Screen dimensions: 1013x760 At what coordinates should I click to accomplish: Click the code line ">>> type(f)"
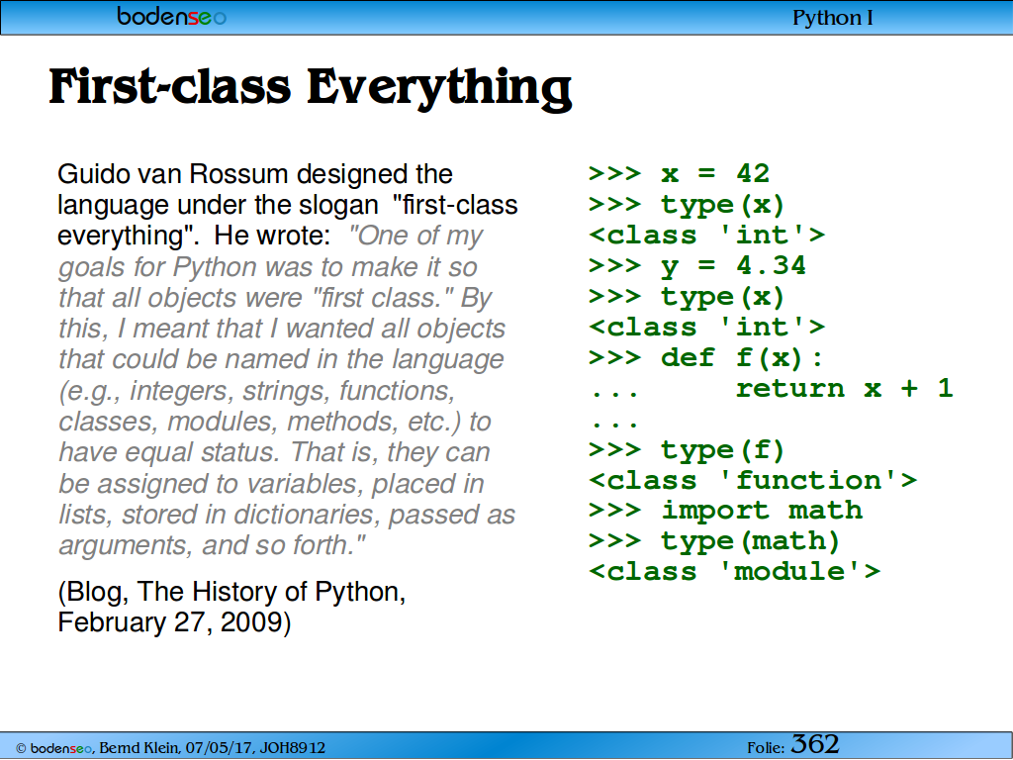click(x=687, y=450)
